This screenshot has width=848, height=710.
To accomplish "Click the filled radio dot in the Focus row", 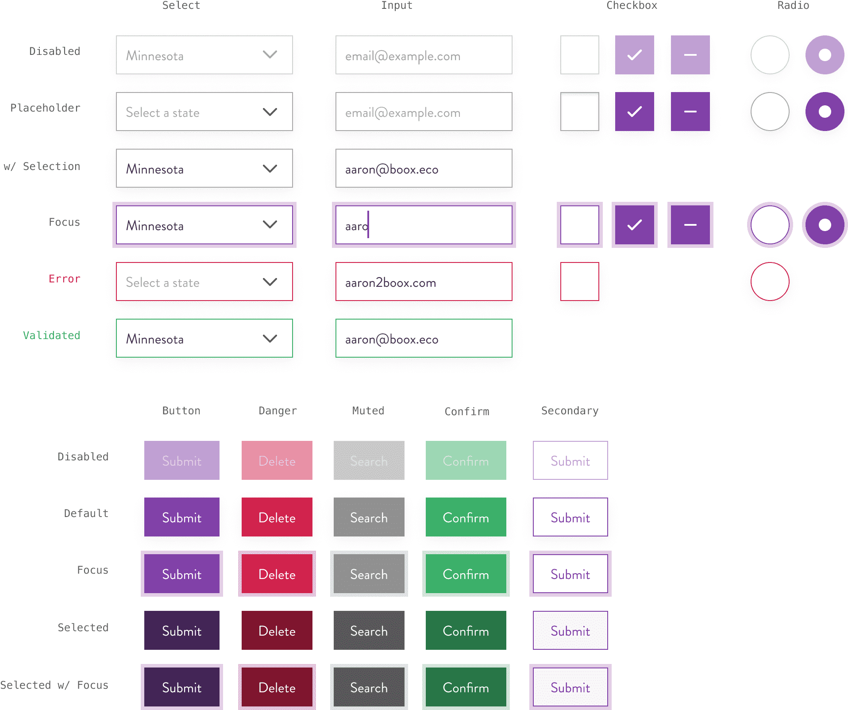I will pyautogui.click(x=825, y=225).
